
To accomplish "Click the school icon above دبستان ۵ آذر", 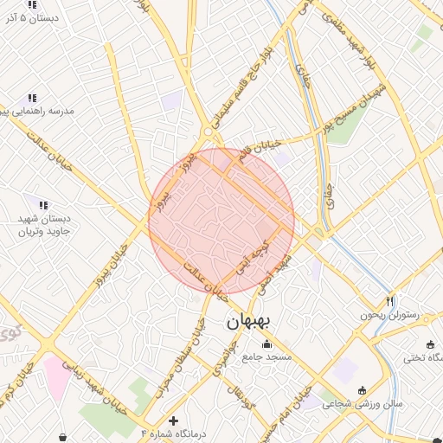I will (x=32, y=5).
